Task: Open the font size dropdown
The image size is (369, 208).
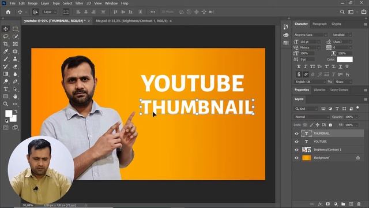Action: click(319, 42)
